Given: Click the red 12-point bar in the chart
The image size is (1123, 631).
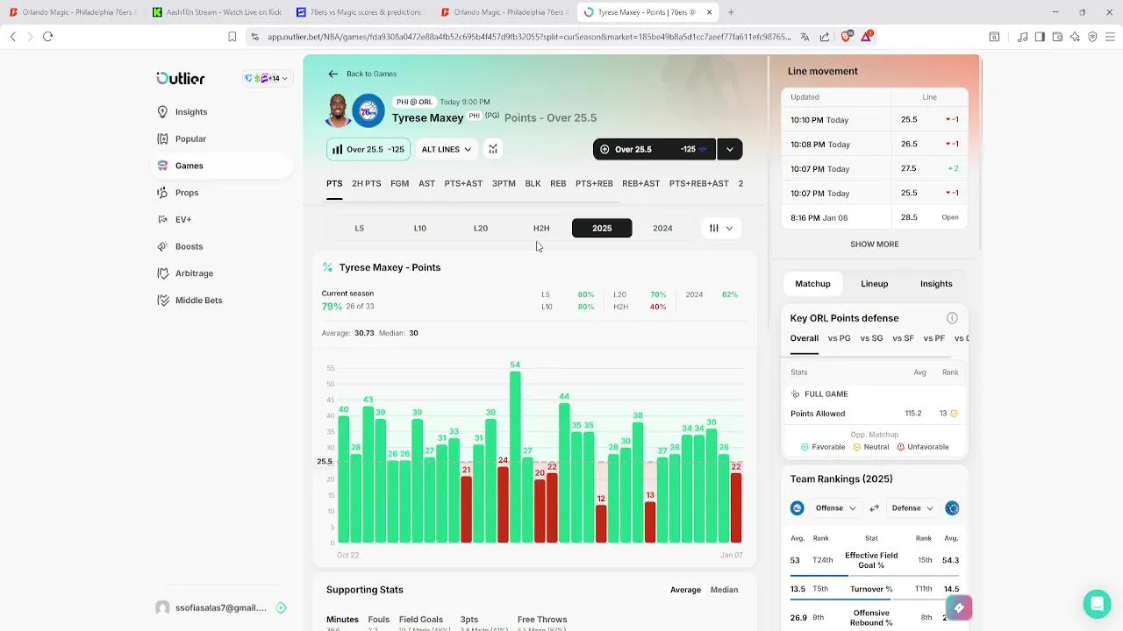Looking at the screenshot, I should click(601, 523).
